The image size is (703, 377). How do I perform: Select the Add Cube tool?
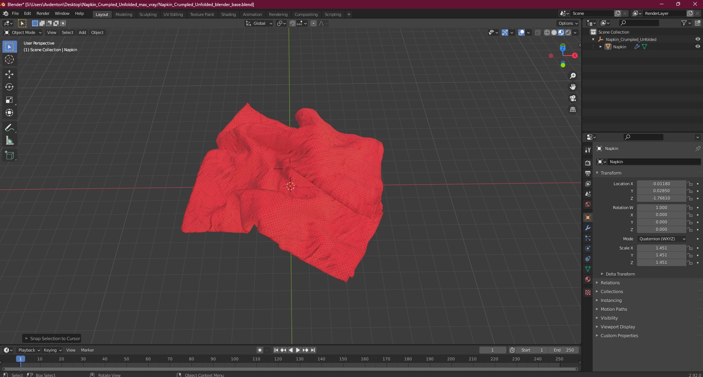[10, 156]
